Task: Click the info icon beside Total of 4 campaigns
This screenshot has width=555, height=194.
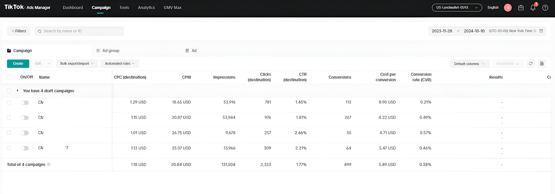Action: coord(49,165)
